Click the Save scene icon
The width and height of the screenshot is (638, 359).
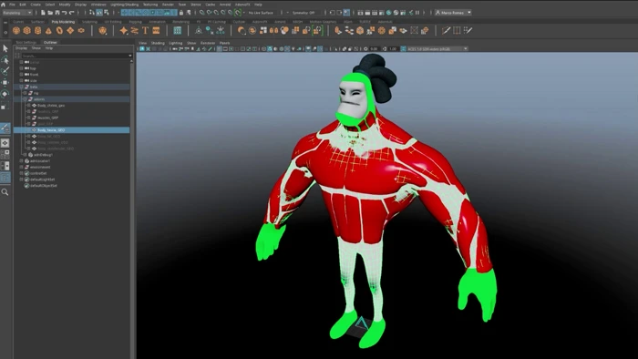(57, 13)
